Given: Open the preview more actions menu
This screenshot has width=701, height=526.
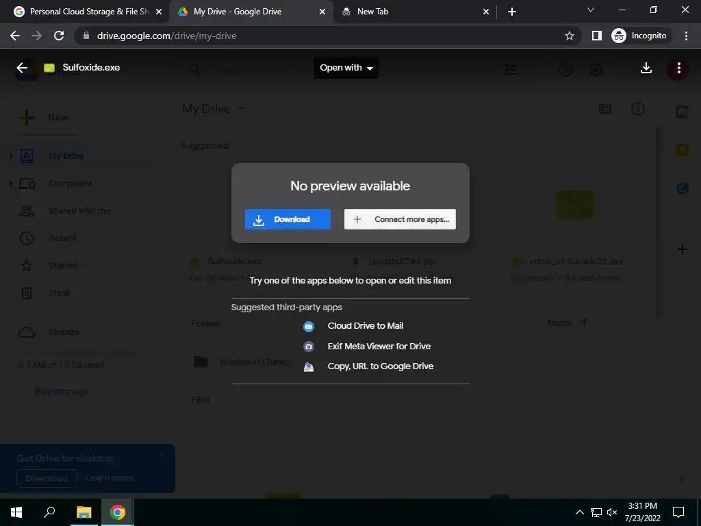Looking at the screenshot, I should (x=678, y=68).
